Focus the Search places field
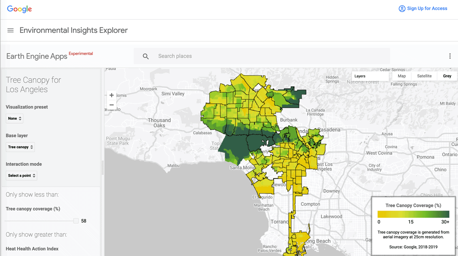This screenshot has height=256, width=458. pyautogui.click(x=262, y=56)
